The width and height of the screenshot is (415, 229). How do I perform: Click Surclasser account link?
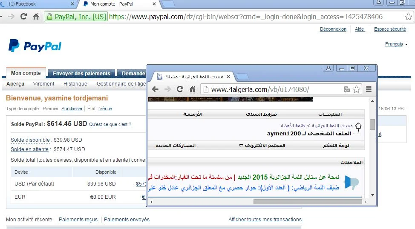[x=72, y=109]
